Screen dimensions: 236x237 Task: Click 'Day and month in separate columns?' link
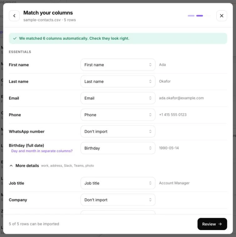(42, 151)
